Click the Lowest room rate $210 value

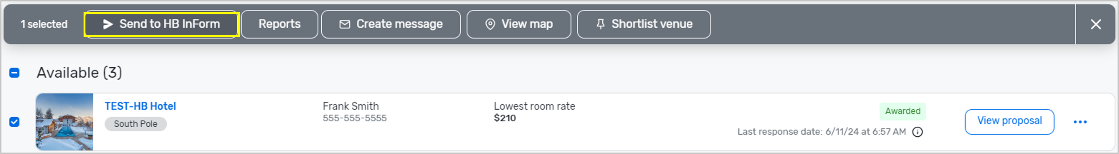point(505,118)
